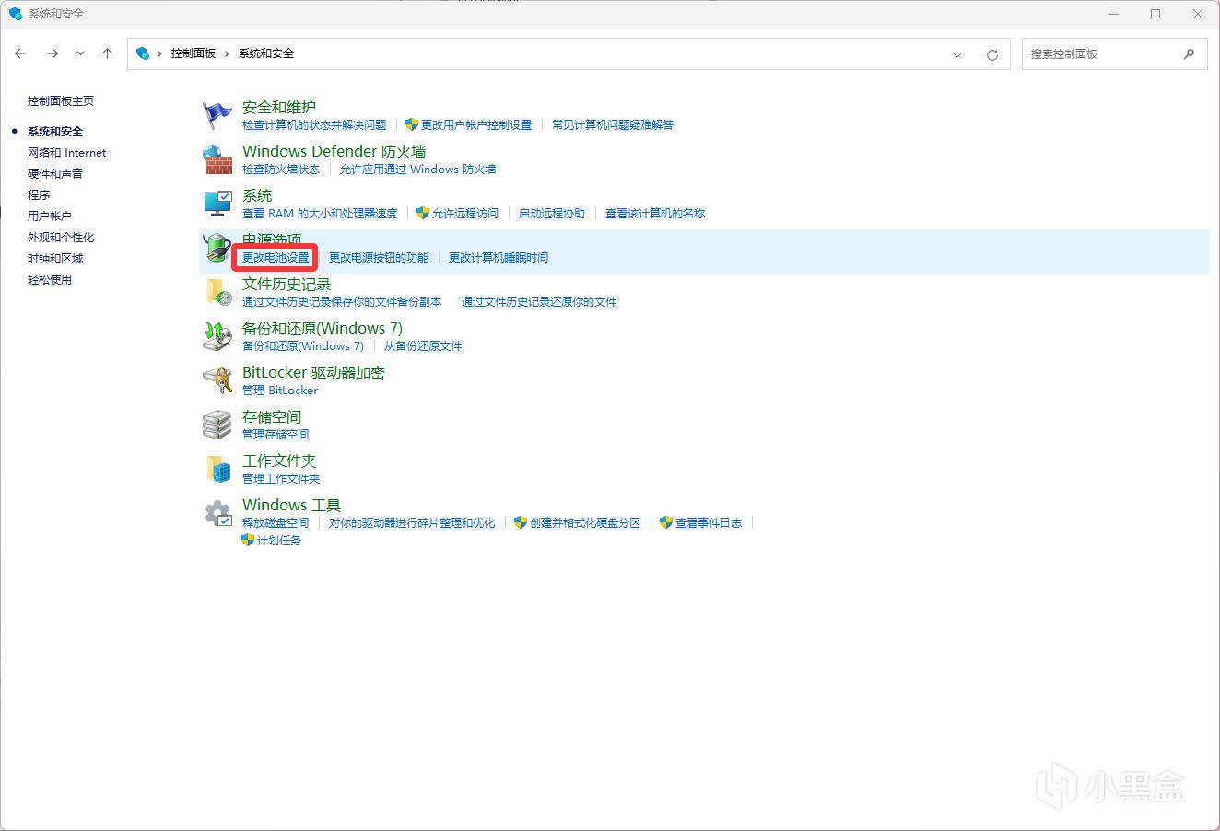Click 系统和安全 in the address breadcrumb
The width and height of the screenshot is (1220, 831).
tap(266, 53)
